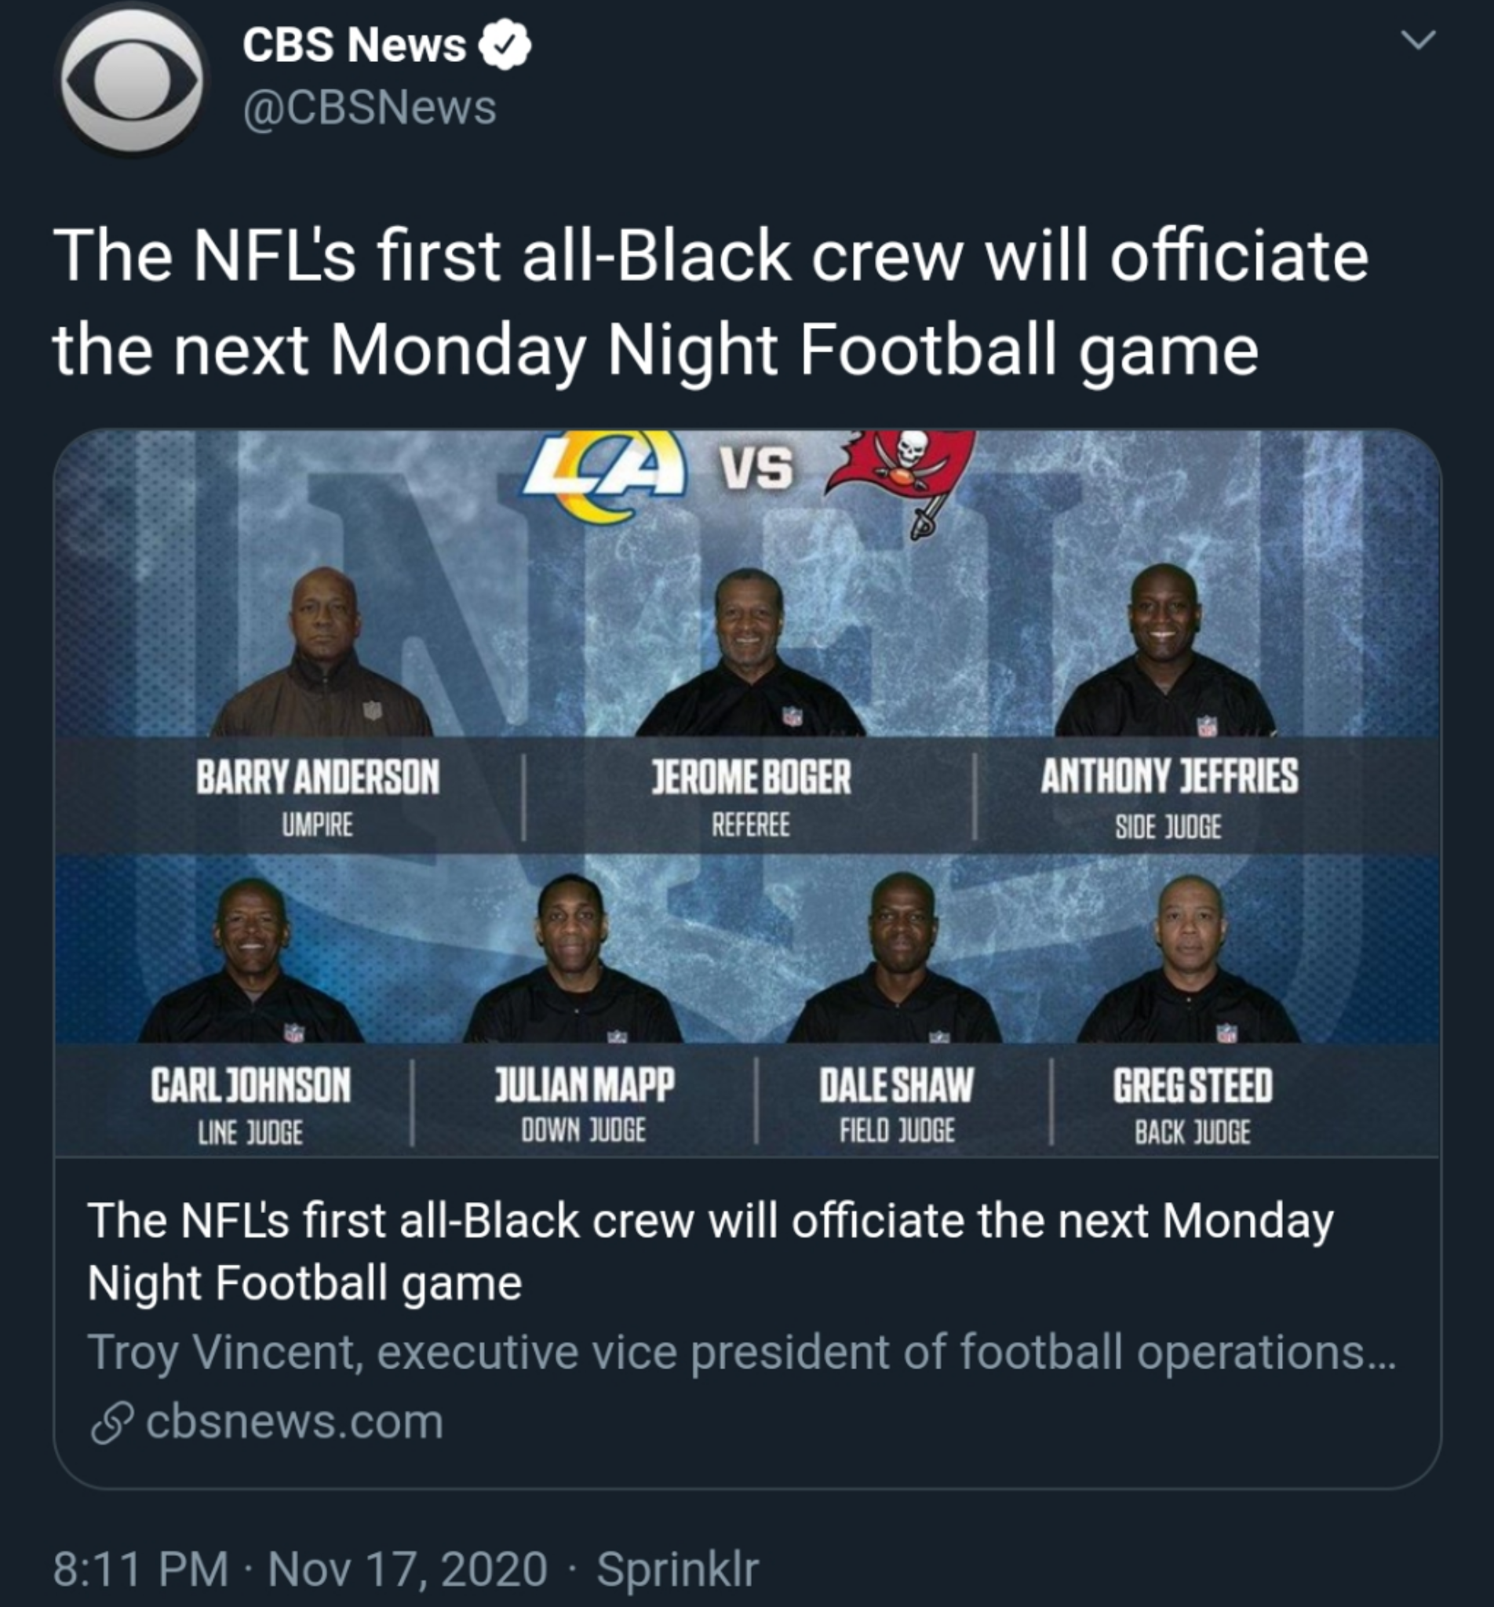The width and height of the screenshot is (1494, 1607).
Task: Open the @CBSNews handle
Action: (x=370, y=108)
